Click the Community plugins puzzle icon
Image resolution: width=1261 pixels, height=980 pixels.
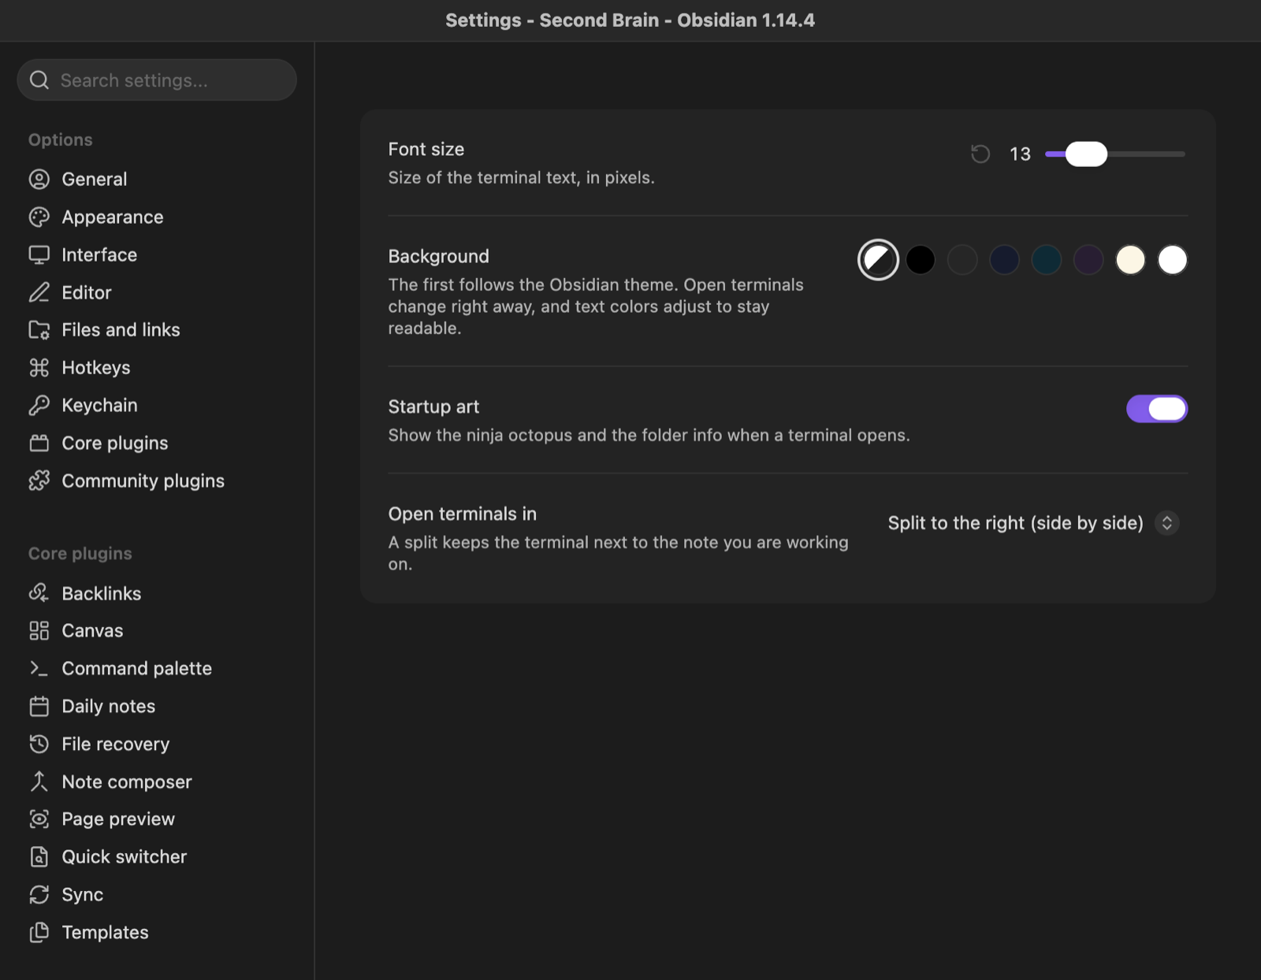(x=39, y=481)
